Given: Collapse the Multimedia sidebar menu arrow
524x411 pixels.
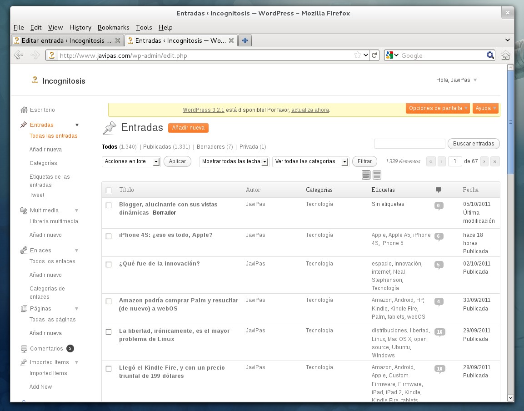Looking at the screenshot, I should pos(76,211).
